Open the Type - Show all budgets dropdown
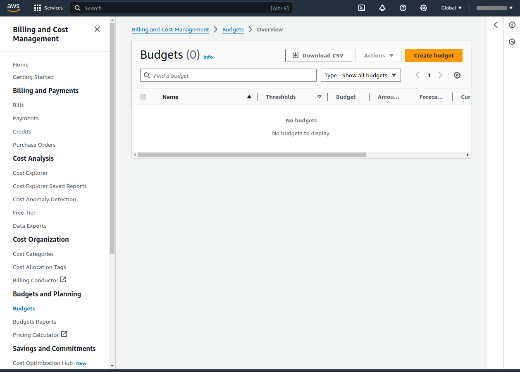 click(x=360, y=75)
